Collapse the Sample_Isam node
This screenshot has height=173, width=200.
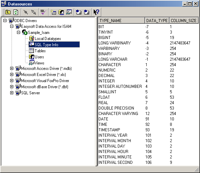point(18,33)
